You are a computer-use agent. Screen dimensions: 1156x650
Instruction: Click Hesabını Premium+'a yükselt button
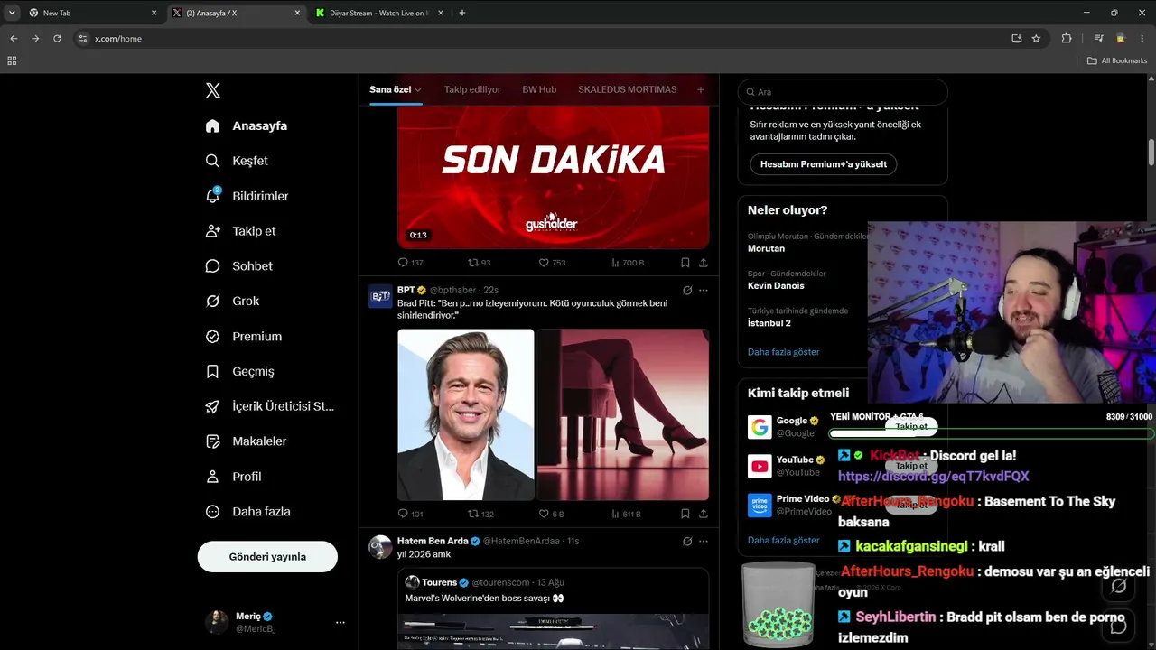coord(823,164)
